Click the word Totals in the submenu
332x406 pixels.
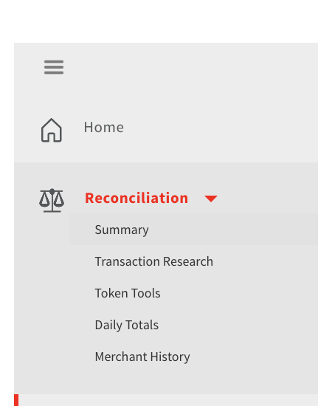(142, 325)
